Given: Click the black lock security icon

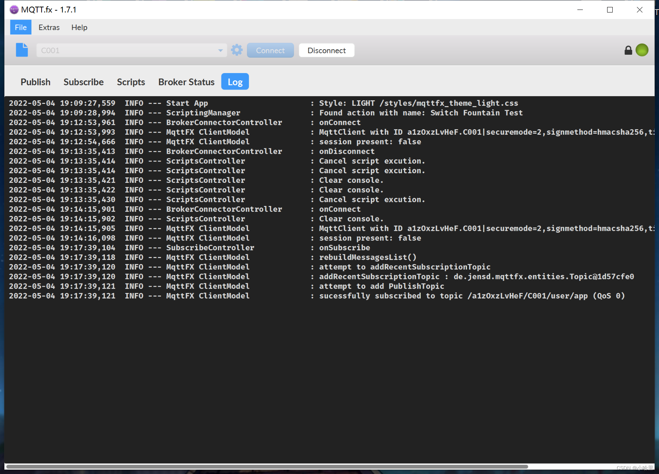Looking at the screenshot, I should (628, 50).
